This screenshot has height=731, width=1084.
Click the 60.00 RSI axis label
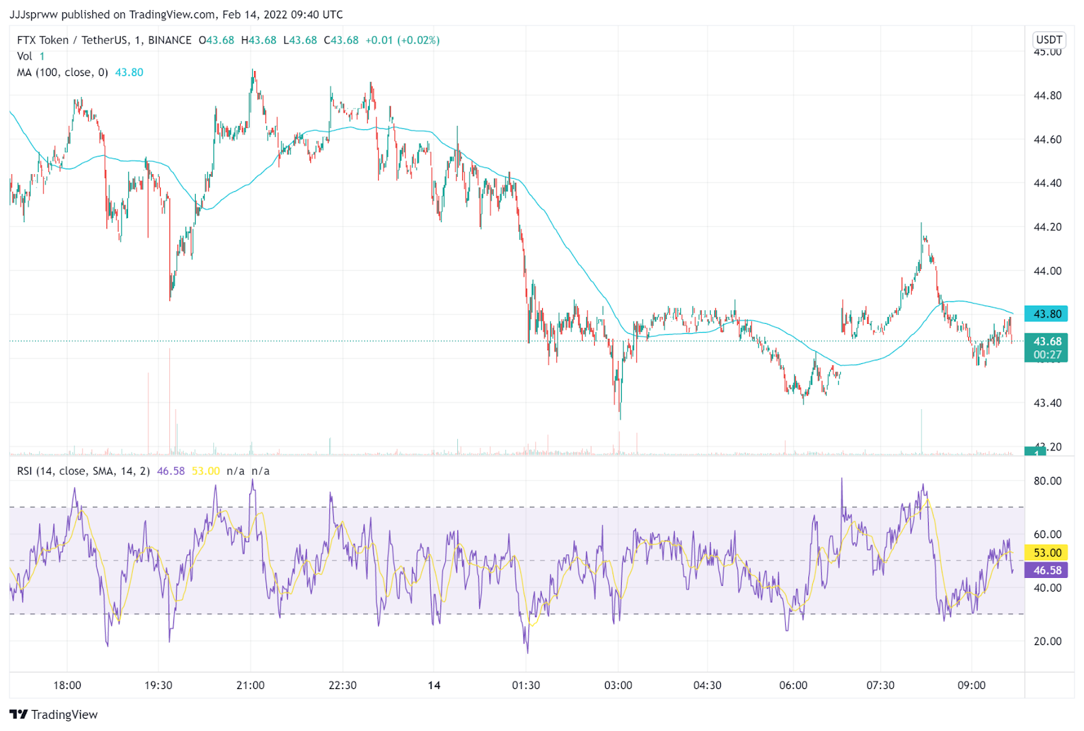(1047, 535)
